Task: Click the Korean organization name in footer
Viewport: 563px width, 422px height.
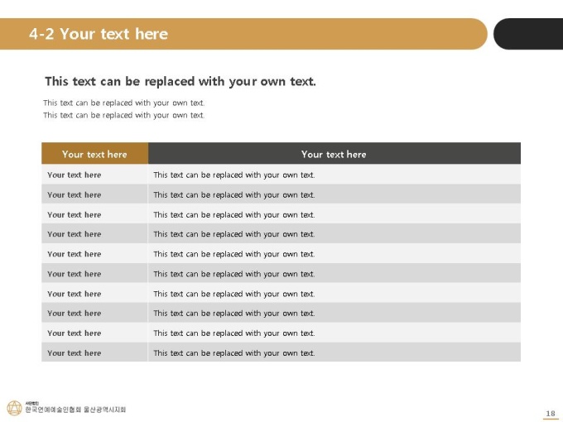Action: tap(76, 410)
